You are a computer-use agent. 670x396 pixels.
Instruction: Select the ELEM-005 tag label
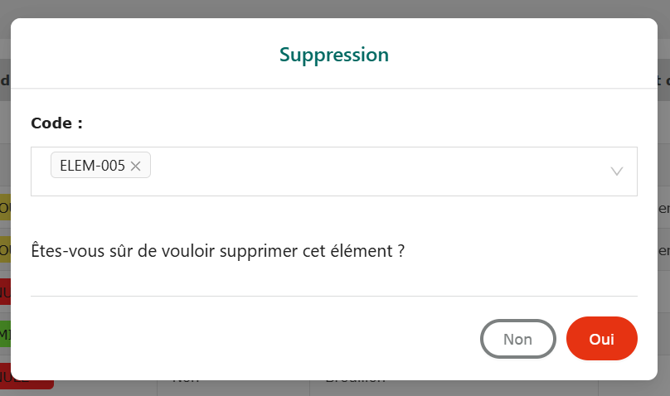pyautogui.click(x=92, y=166)
